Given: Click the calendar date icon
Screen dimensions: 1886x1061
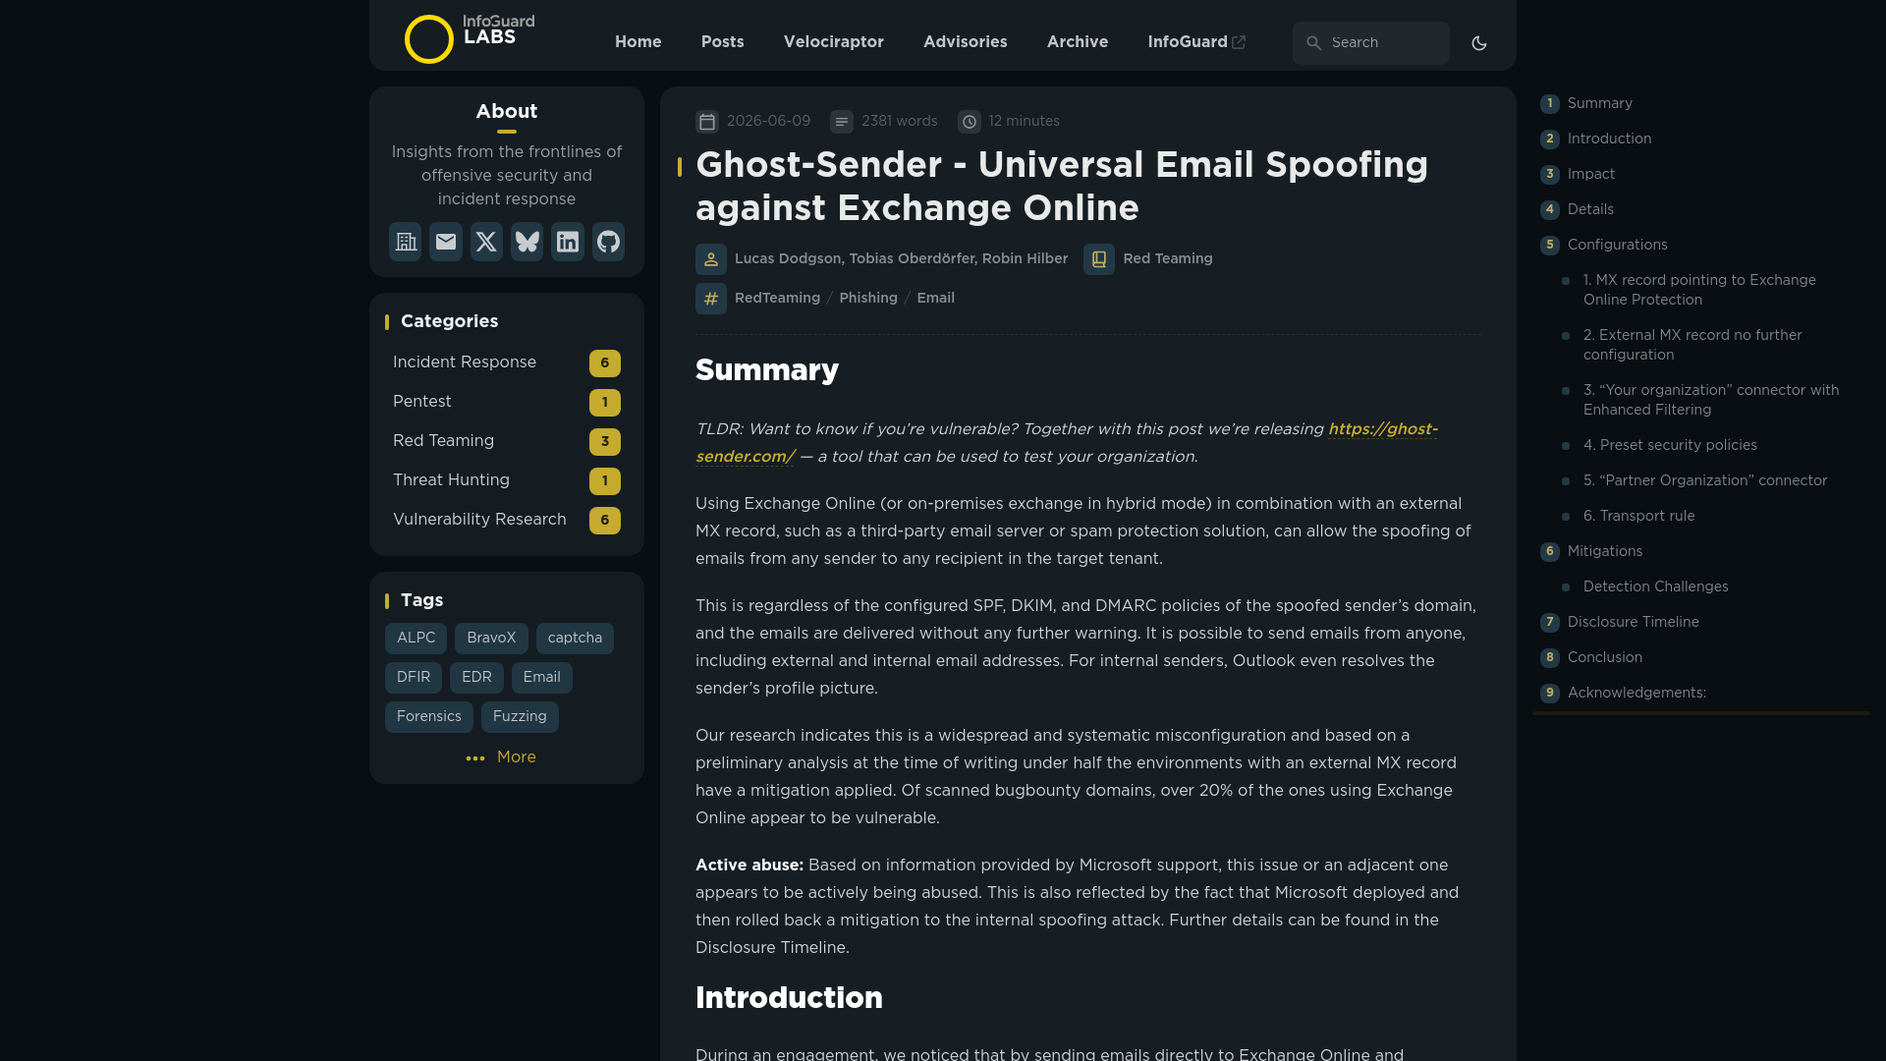Looking at the screenshot, I should click(x=707, y=122).
